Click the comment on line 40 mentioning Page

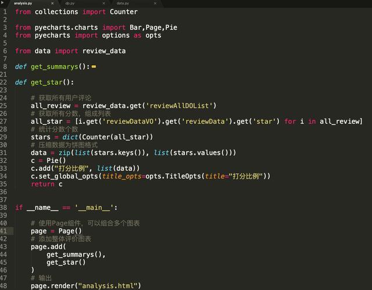[85, 223]
